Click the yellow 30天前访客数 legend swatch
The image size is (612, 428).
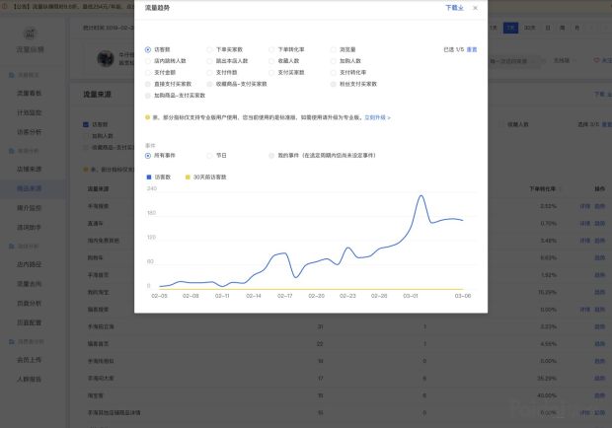point(188,177)
